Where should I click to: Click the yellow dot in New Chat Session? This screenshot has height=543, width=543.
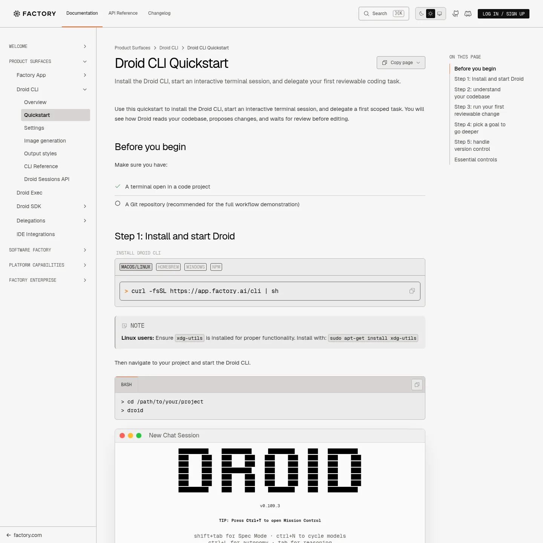pos(130,436)
